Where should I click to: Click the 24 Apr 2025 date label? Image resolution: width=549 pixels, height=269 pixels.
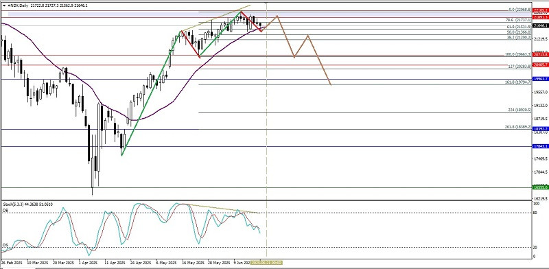coord(141,262)
